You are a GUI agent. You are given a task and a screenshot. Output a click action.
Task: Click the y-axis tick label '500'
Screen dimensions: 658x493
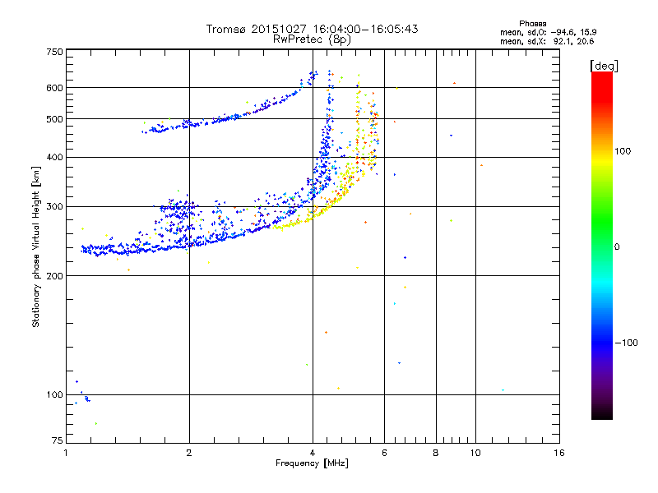pyautogui.click(x=54, y=119)
